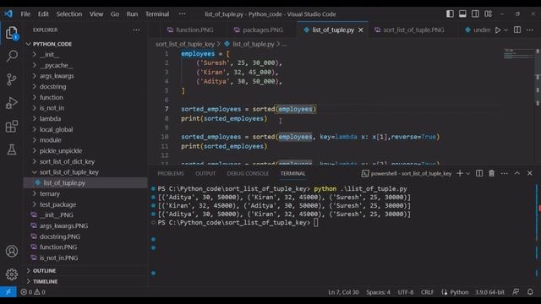Screen dimensions: 541x304
Task: Maximize panel size with up chevron
Action: click(x=516, y=173)
